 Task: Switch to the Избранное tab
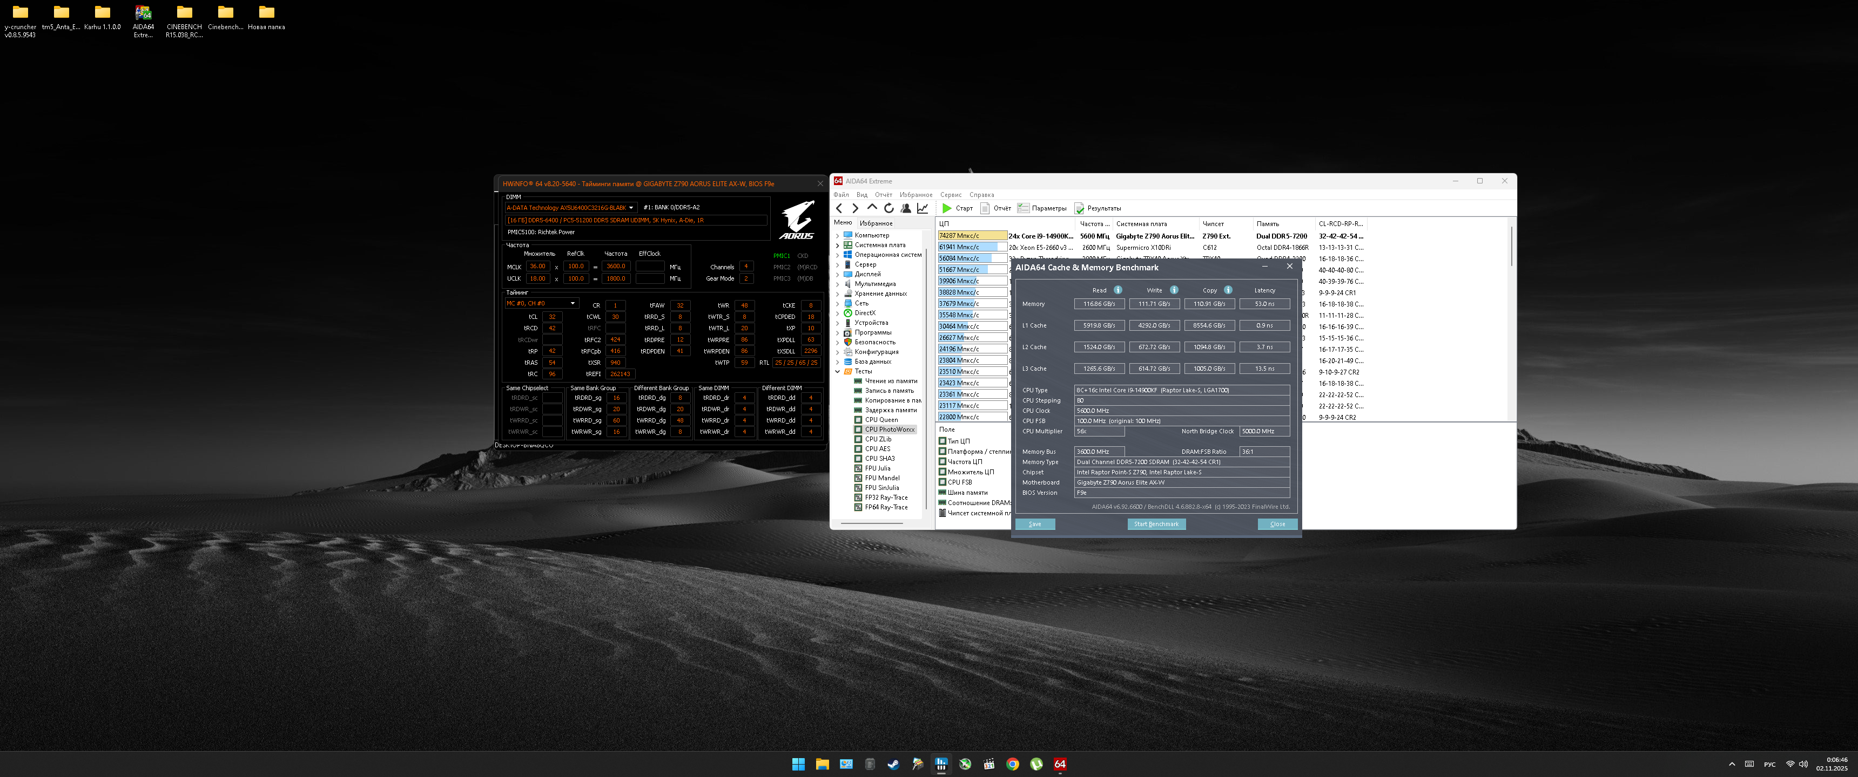tap(876, 223)
